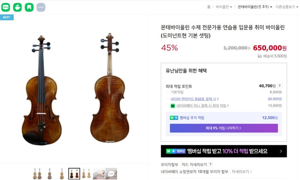Go to 홈 in breadcrumb
The image size is (300, 180).
tap(209, 7)
